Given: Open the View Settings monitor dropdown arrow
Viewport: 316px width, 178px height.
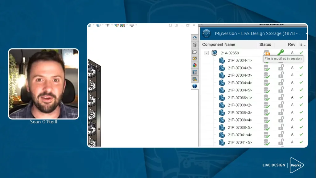Looking at the screenshot, I should [136, 25].
